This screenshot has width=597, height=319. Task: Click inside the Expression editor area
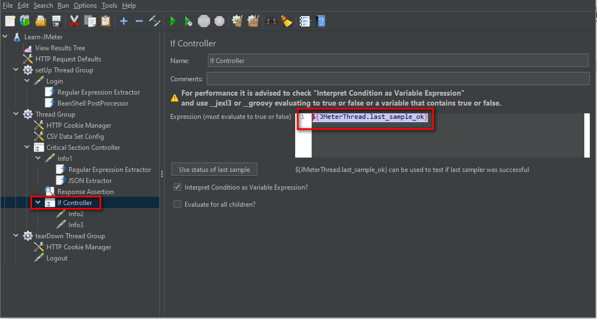(x=448, y=135)
